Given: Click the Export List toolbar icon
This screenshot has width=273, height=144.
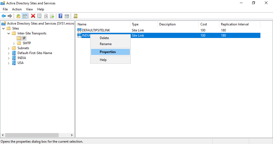Looking at the screenshot, I should [x=52, y=16].
